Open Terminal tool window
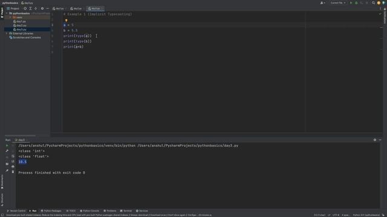Viewport: 387px width, 217px height. [126, 211]
